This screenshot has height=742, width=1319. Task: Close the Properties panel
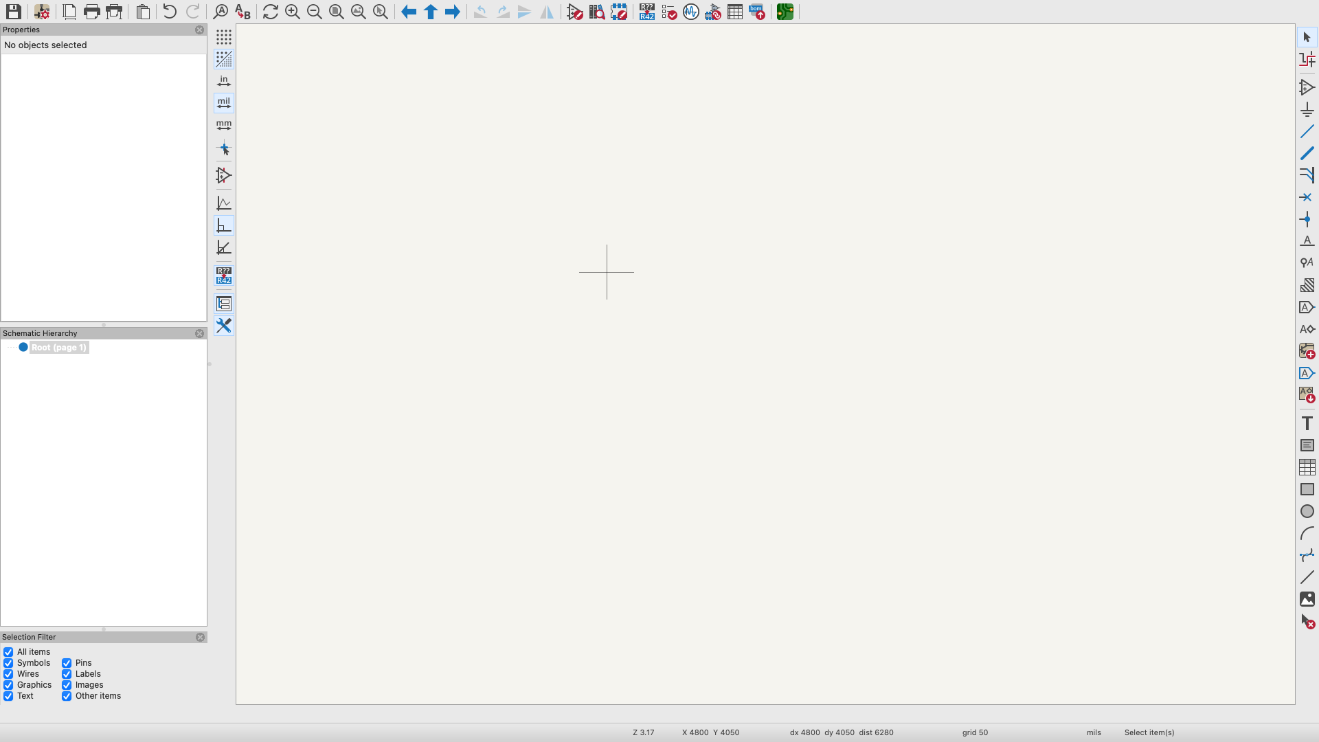[199, 30]
